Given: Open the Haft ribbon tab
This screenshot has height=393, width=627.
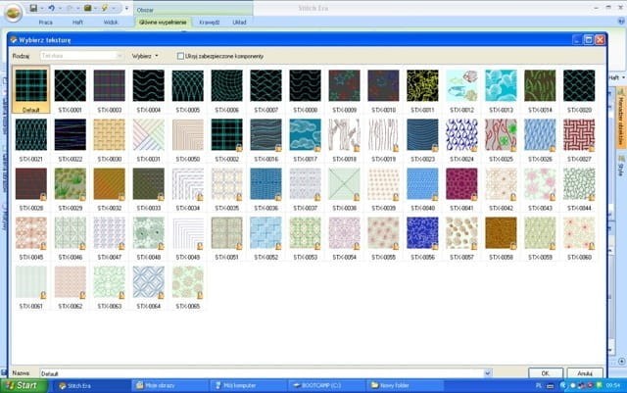Looking at the screenshot, I should (78, 21).
